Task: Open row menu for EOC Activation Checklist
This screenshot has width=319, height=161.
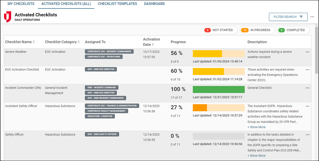Action: pos(307,70)
